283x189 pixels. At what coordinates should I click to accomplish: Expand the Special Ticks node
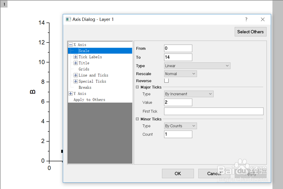point(76,81)
